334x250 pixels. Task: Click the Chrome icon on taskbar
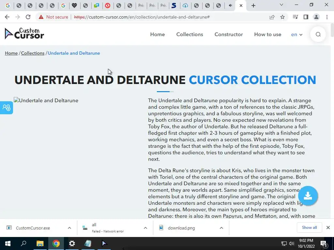(x=56, y=243)
